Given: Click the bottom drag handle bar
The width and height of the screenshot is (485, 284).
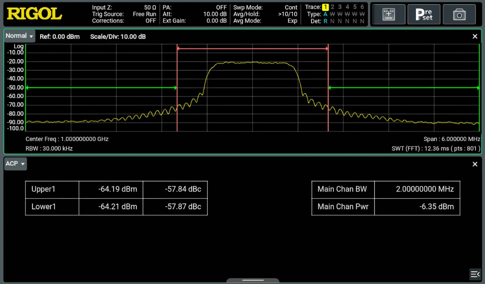Looking at the screenshot, I should [252, 280].
